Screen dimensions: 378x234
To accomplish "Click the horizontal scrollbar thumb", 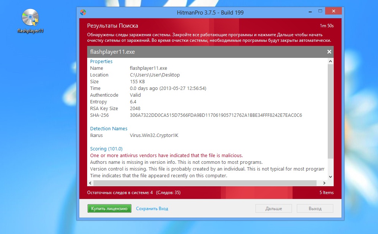I will tap(205, 183).
